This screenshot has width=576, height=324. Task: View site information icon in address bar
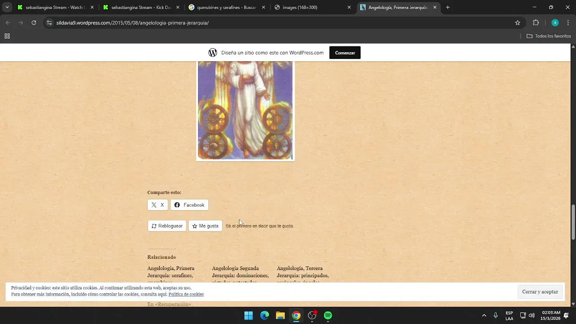pos(49,22)
